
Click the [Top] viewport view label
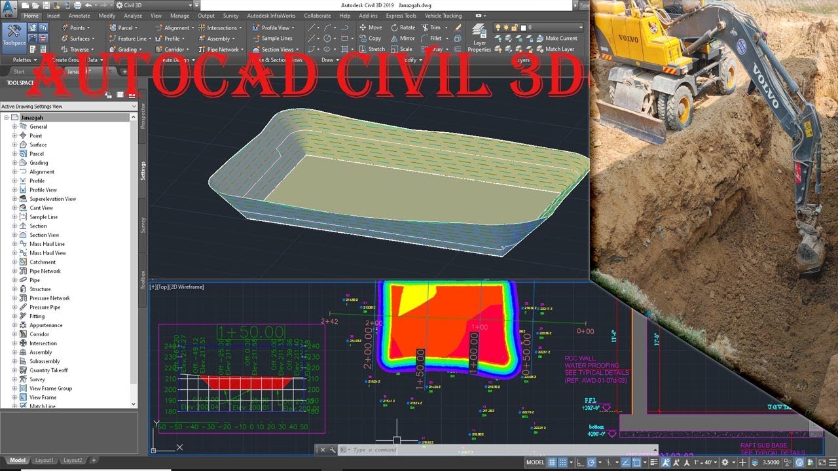(x=164, y=287)
